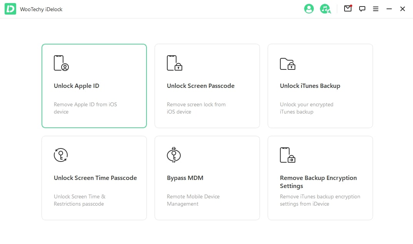
Task: Open the feedback chat bubble icon
Action: click(x=362, y=9)
